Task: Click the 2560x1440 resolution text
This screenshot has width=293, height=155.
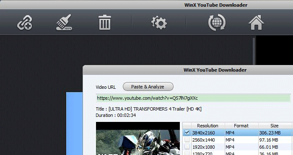Action: coord(203,140)
